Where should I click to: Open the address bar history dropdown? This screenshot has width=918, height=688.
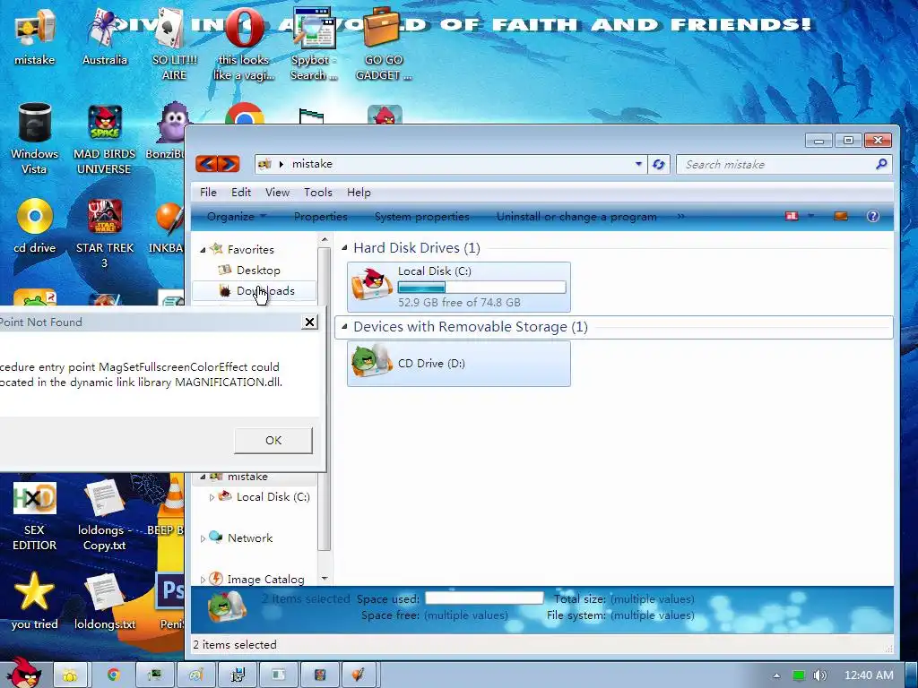pos(638,165)
